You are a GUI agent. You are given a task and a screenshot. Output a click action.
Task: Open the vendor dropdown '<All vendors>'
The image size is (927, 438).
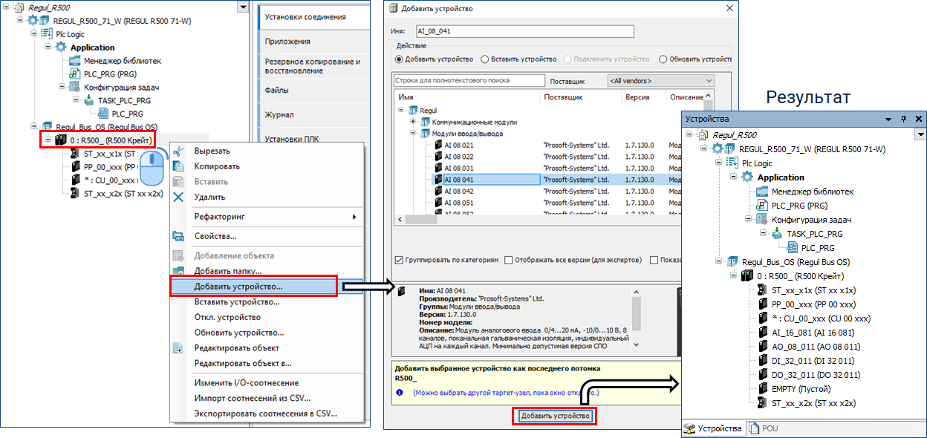(x=660, y=80)
